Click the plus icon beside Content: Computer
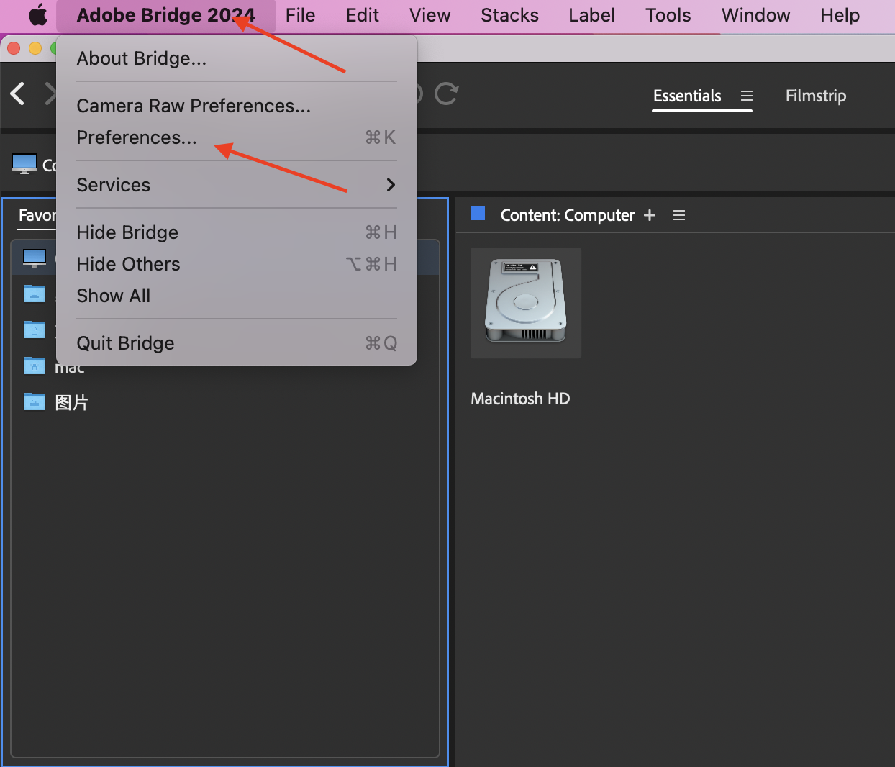 tap(650, 215)
